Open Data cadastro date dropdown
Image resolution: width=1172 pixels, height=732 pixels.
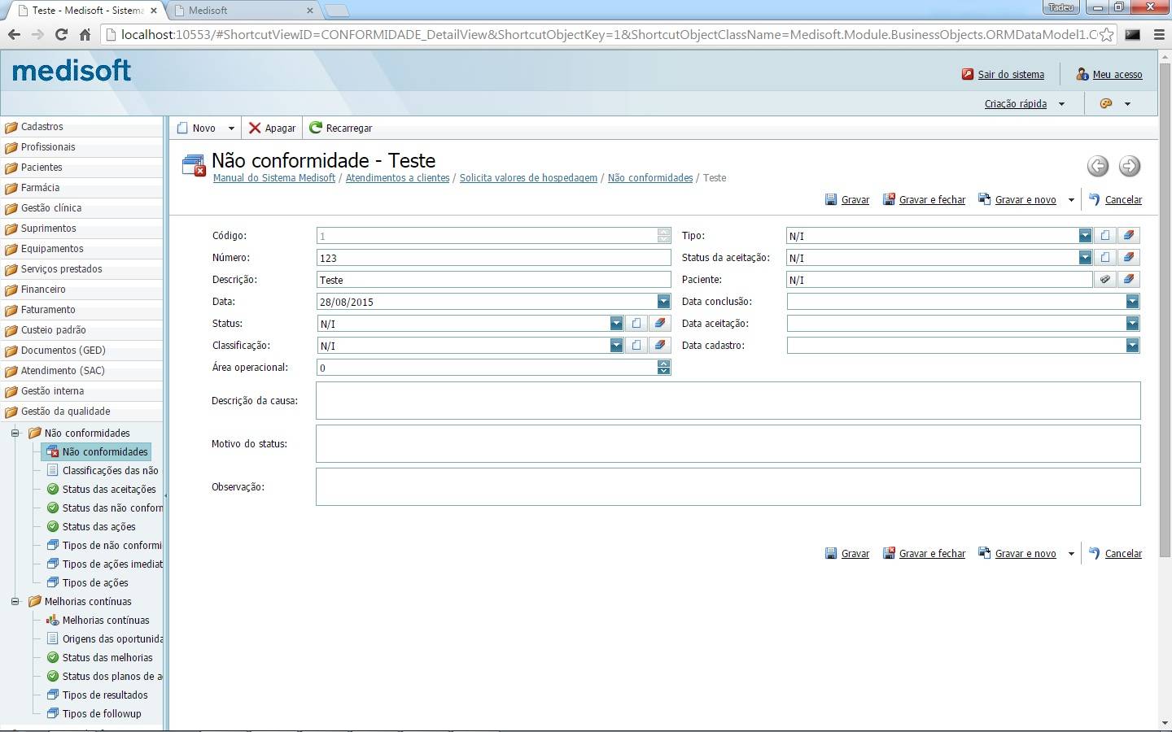coord(1132,346)
